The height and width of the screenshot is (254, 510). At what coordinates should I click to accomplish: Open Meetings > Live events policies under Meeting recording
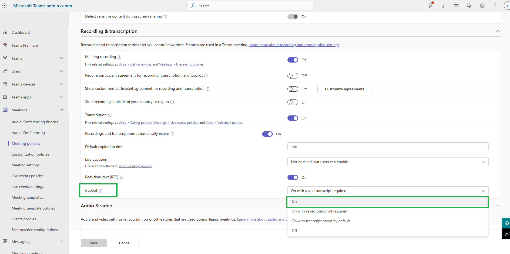(181, 64)
